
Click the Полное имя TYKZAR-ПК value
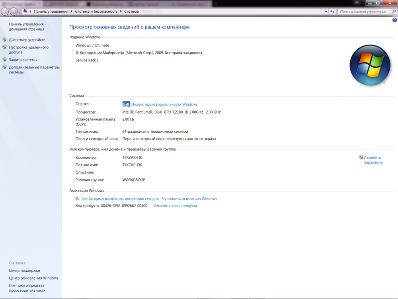pos(132,165)
